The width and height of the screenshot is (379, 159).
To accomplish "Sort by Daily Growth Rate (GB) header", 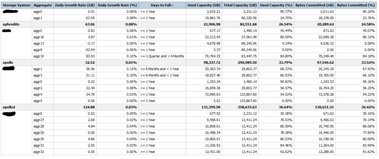I will 75,5.
